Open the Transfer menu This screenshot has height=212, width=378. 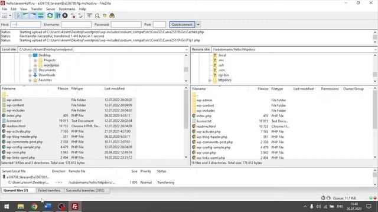[37, 9]
